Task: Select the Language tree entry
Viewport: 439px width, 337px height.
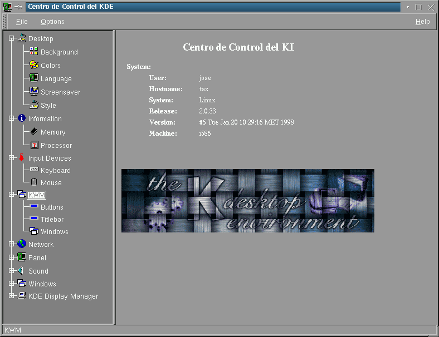Action: (x=56, y=79)
